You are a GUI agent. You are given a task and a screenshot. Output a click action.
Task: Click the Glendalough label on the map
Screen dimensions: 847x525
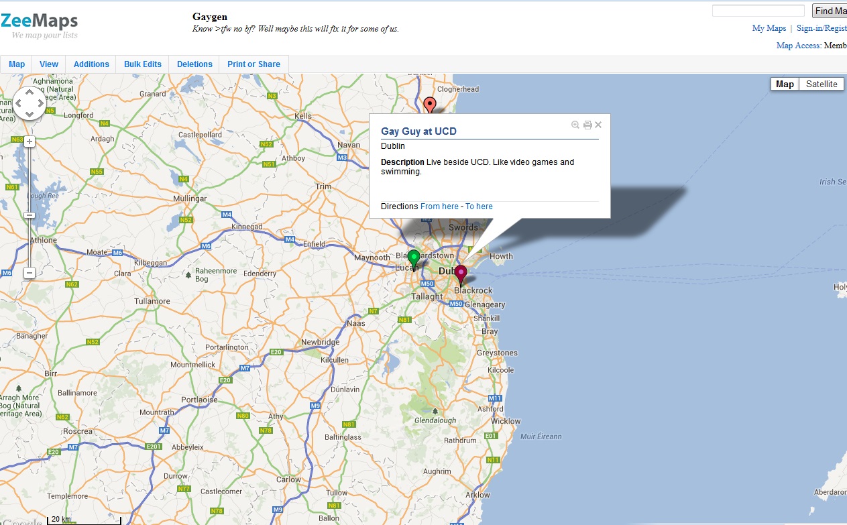435,420
